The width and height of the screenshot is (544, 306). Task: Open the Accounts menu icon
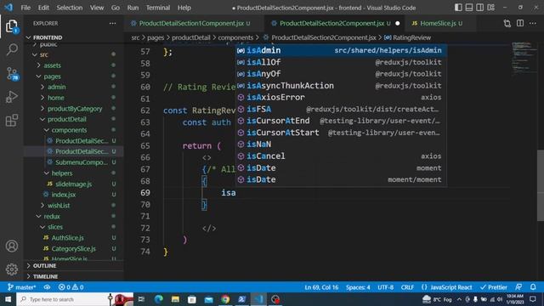click(12, 246)
